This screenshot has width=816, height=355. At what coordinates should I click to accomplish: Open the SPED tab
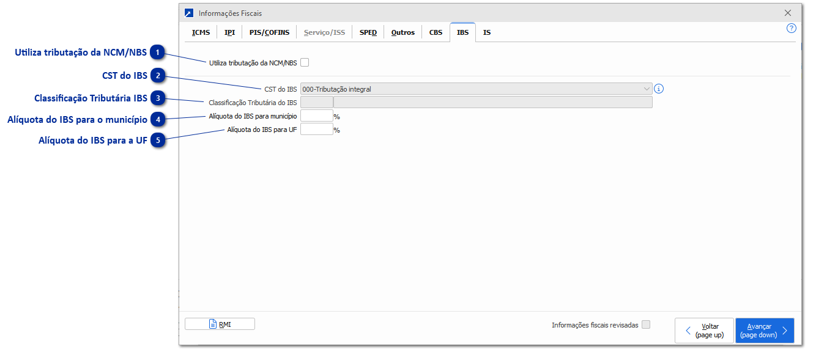tap(368, 32)
